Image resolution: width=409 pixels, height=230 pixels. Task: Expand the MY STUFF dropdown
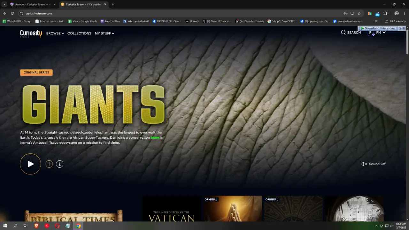[x=104, y=33]
